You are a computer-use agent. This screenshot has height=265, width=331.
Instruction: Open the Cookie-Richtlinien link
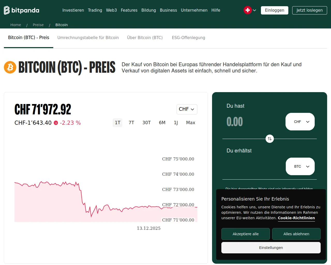click(x=296, y=218)
